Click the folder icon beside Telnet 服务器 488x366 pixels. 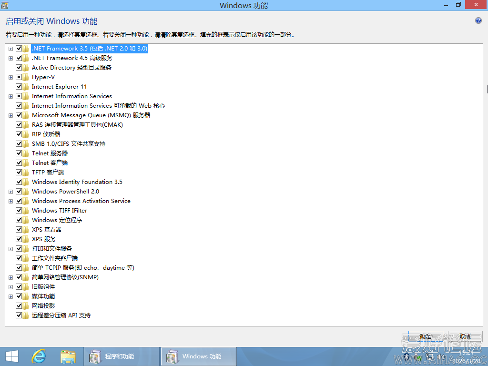26,153
